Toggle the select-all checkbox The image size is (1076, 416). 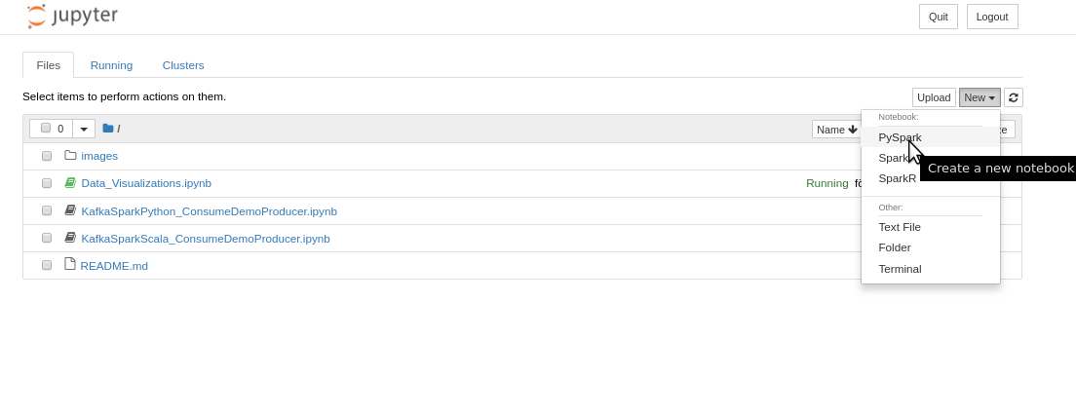pos(45,128)
